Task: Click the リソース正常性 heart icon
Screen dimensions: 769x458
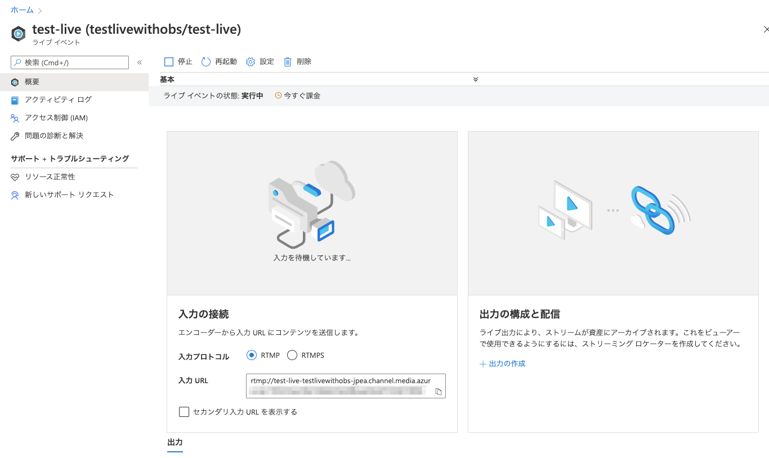Action: pyautogui.click(x=15, y=177)
